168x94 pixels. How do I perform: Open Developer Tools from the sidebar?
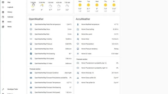tap(13, 89)
